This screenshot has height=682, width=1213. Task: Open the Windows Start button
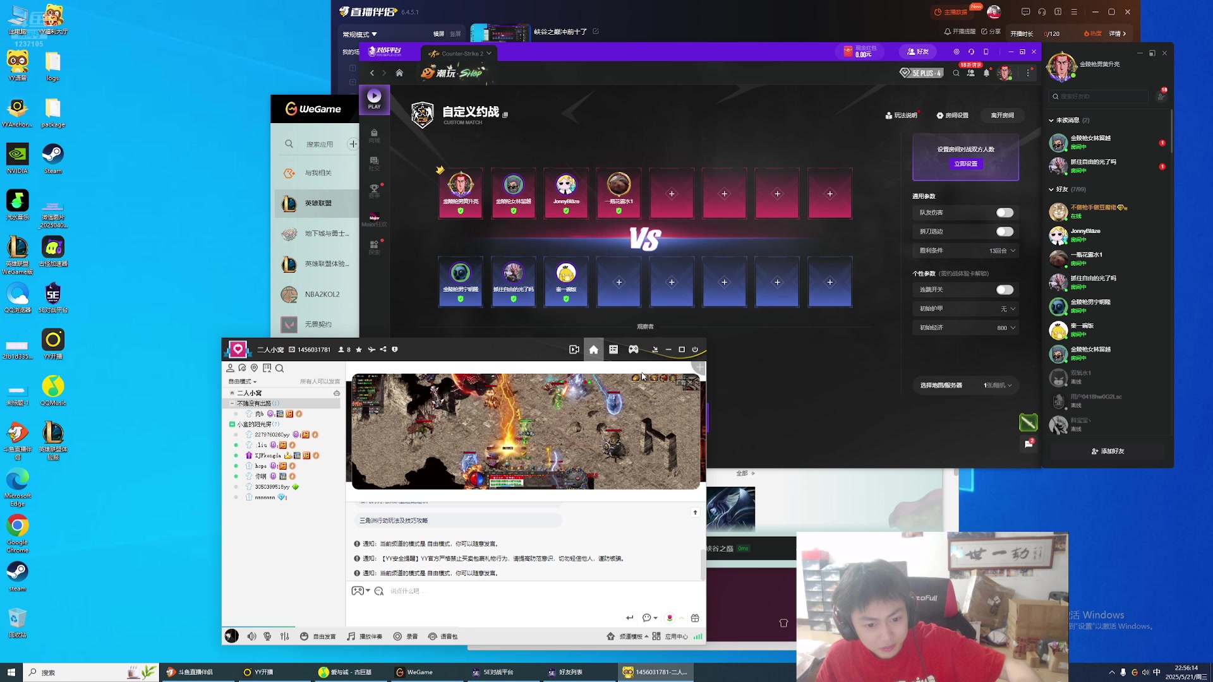[11, 672]
